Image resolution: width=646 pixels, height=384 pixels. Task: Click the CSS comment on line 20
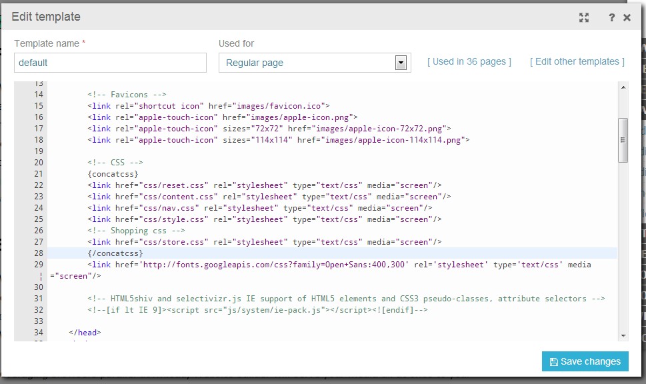115,163
